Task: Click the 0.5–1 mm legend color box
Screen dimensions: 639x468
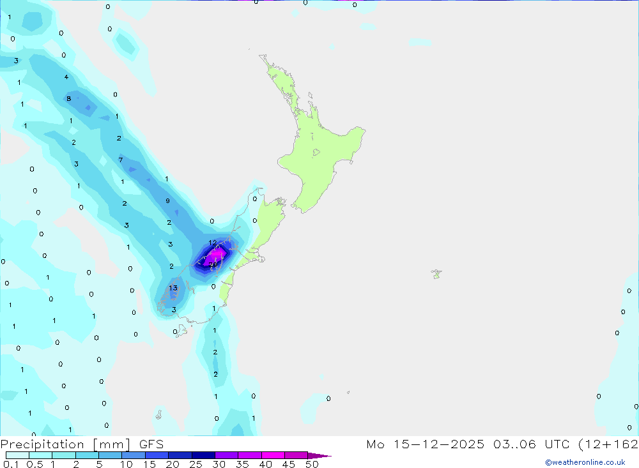Action: coord(41,455)
